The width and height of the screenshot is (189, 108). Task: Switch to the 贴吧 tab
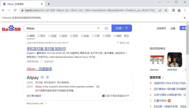pos(63,36)
